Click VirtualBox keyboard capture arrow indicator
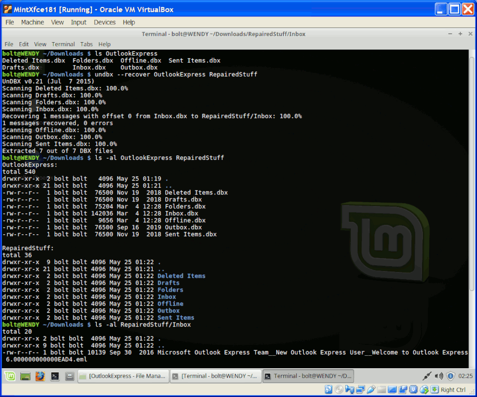Image resolution: width=477 pixels, height=397 pixels. (435, 390)
